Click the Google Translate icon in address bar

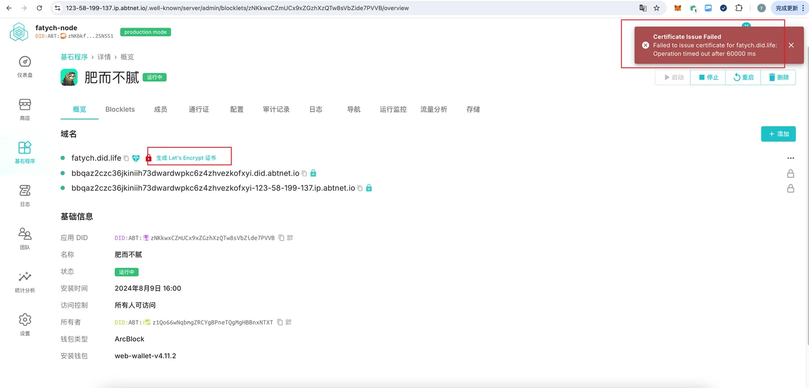[643, 8]
